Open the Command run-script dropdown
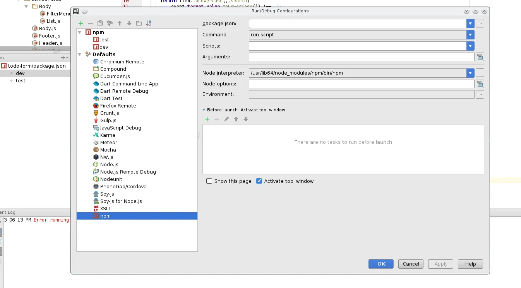Image resolution: width=521 pixels, height=288 pixels. 470,35
